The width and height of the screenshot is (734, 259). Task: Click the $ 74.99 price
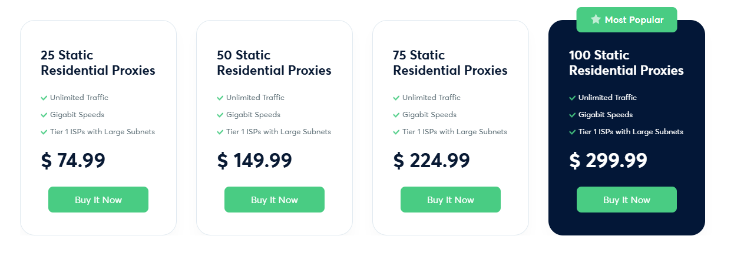pos(73,160)
